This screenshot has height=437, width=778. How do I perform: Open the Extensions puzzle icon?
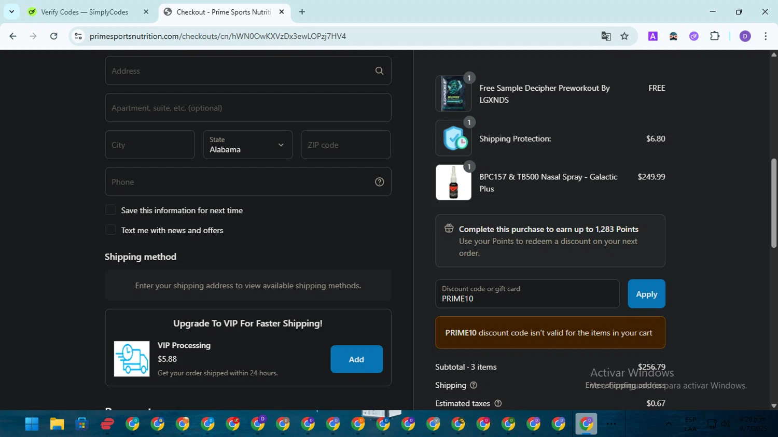click(715, 36)
